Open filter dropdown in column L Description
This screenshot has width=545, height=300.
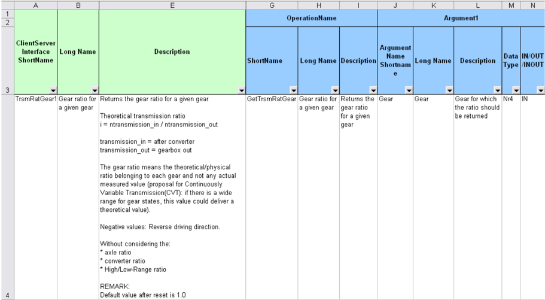[x=498, y=90]
